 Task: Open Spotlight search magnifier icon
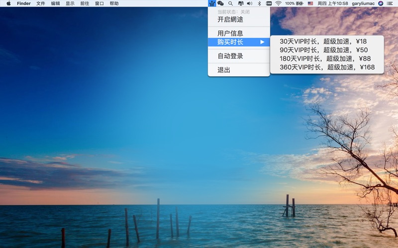pos(230,3)
